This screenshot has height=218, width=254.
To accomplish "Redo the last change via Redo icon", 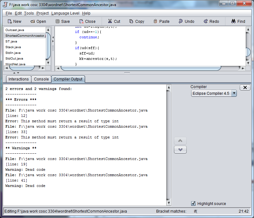I will pos(211,21).
